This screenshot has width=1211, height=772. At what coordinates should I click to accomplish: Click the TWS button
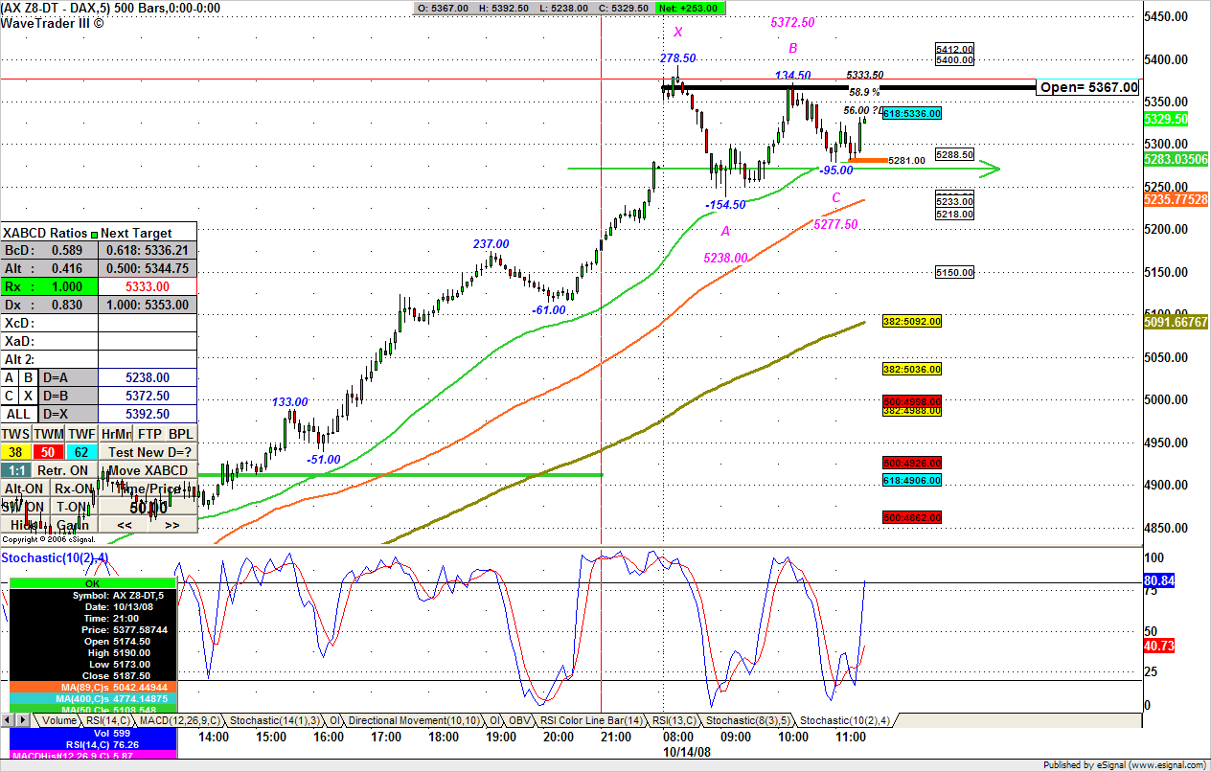point(16,434)
